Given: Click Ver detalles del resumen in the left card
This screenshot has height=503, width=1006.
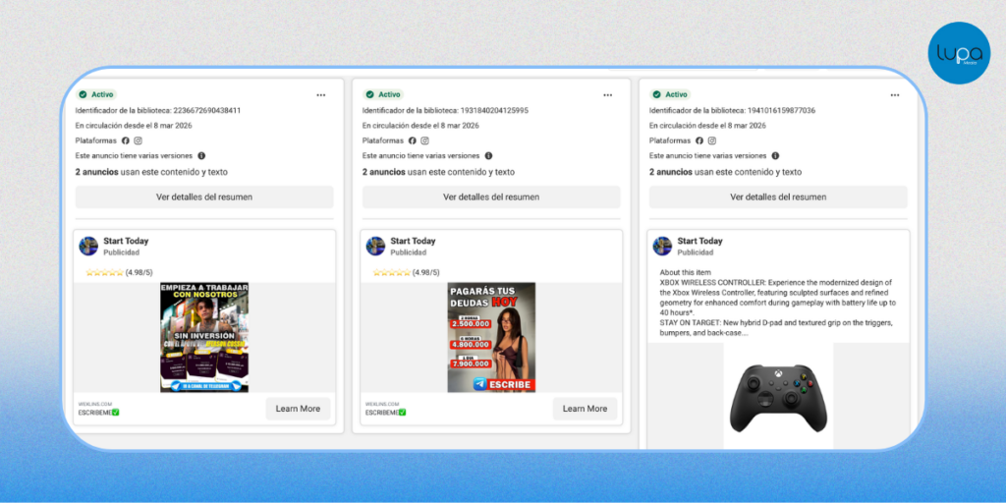Looking at the screenshot, I should (204, 196).
